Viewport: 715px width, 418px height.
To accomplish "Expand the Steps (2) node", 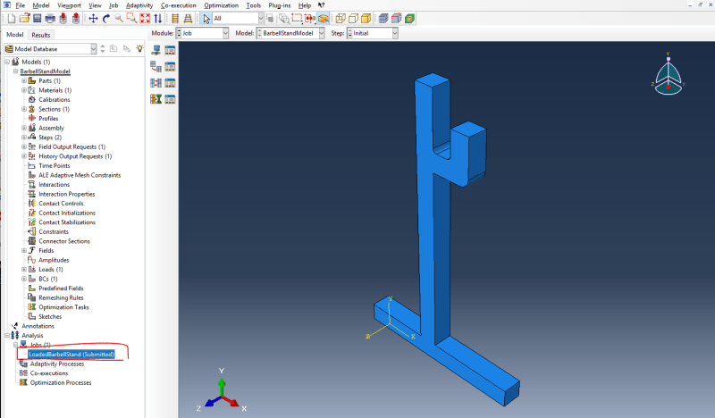I will pyautogui.click(x=24, y=138).
